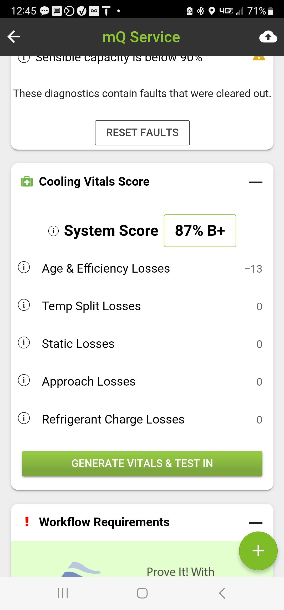Tap the Workflow Requirements red exclamation icon
This screenshot has height=610, width=284.
(x=27, y=522)
